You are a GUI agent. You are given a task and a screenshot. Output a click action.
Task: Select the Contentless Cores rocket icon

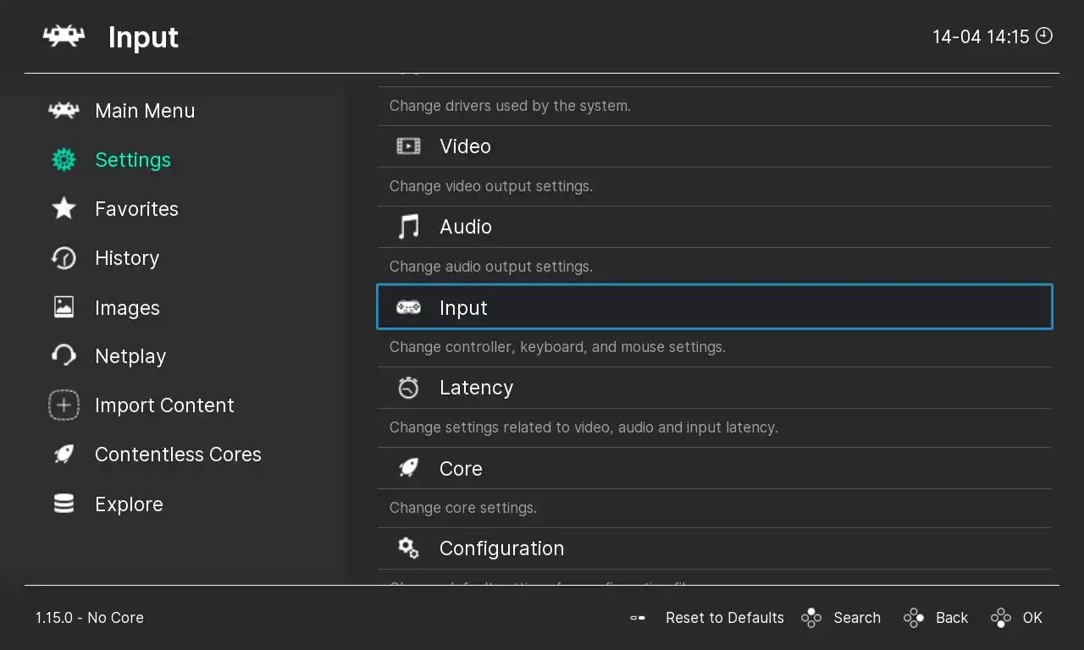pos(64,454)
